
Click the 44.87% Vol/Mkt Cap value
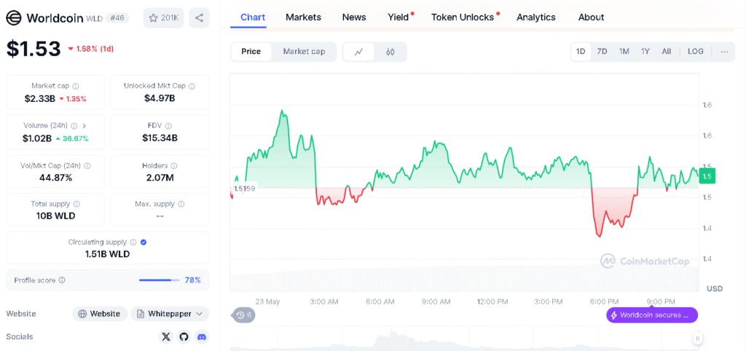click(x=55, y=178)
